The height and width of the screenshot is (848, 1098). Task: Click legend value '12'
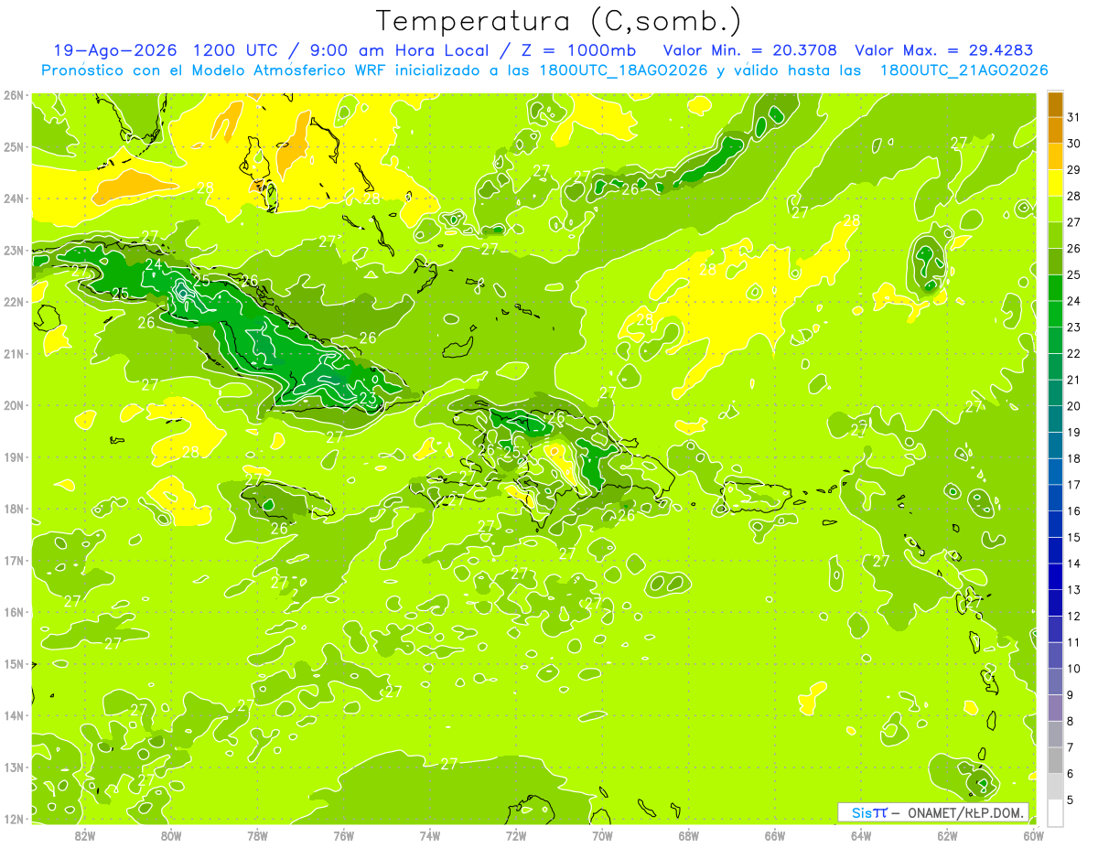1074,616
